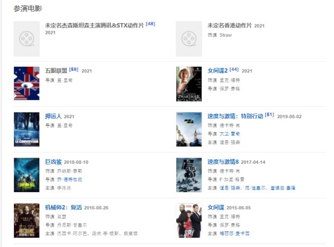
Task: Open the 巨齿鲨 movie title link
Action: coord(56,162)
